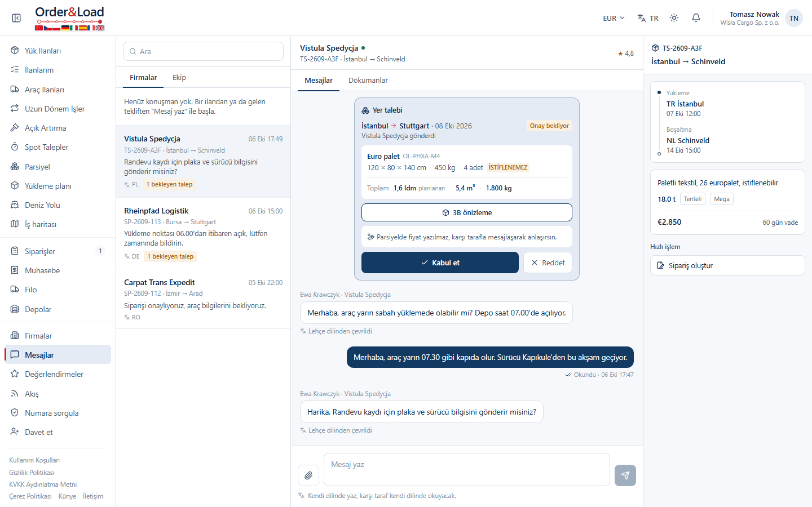812x507 pixels.
Task: Open Araç İlanları truck item
Action: point(58,90)
